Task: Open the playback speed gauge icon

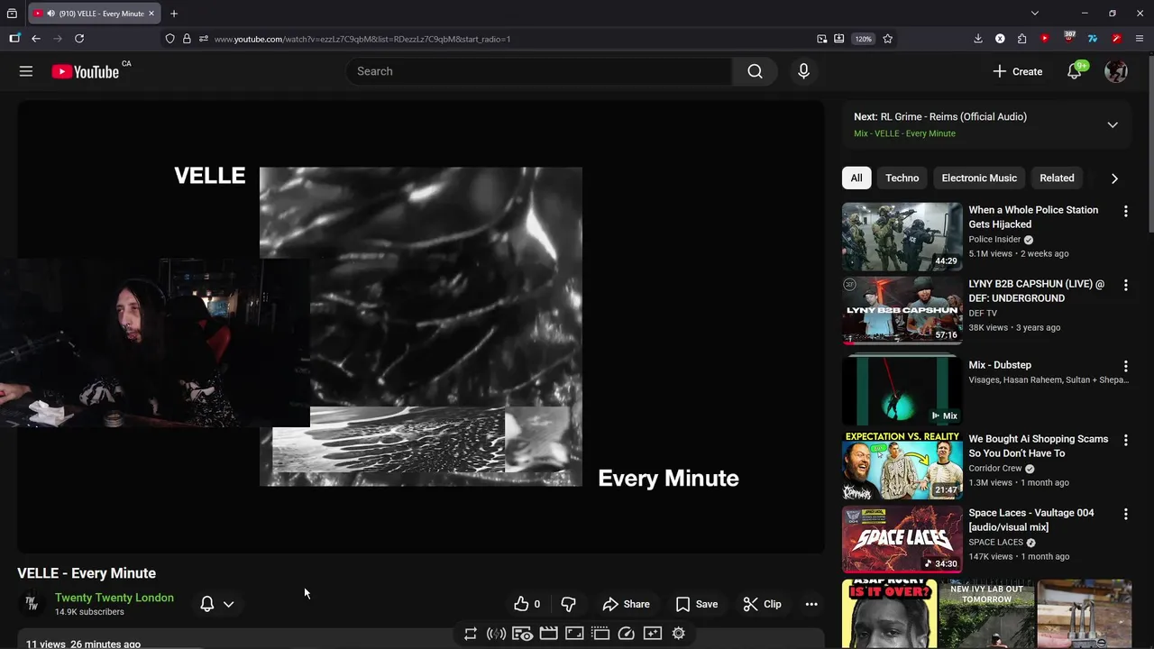Action: pyautogui.click(x=627, y=634)
